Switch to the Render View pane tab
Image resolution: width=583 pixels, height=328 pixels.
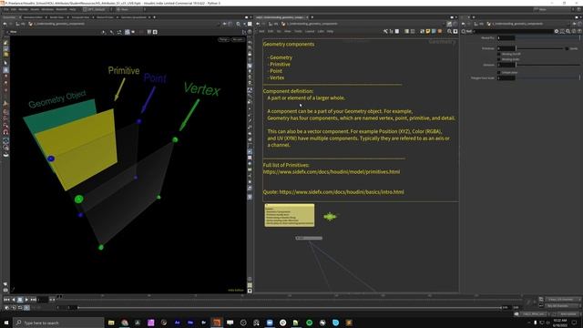point(56,17)
